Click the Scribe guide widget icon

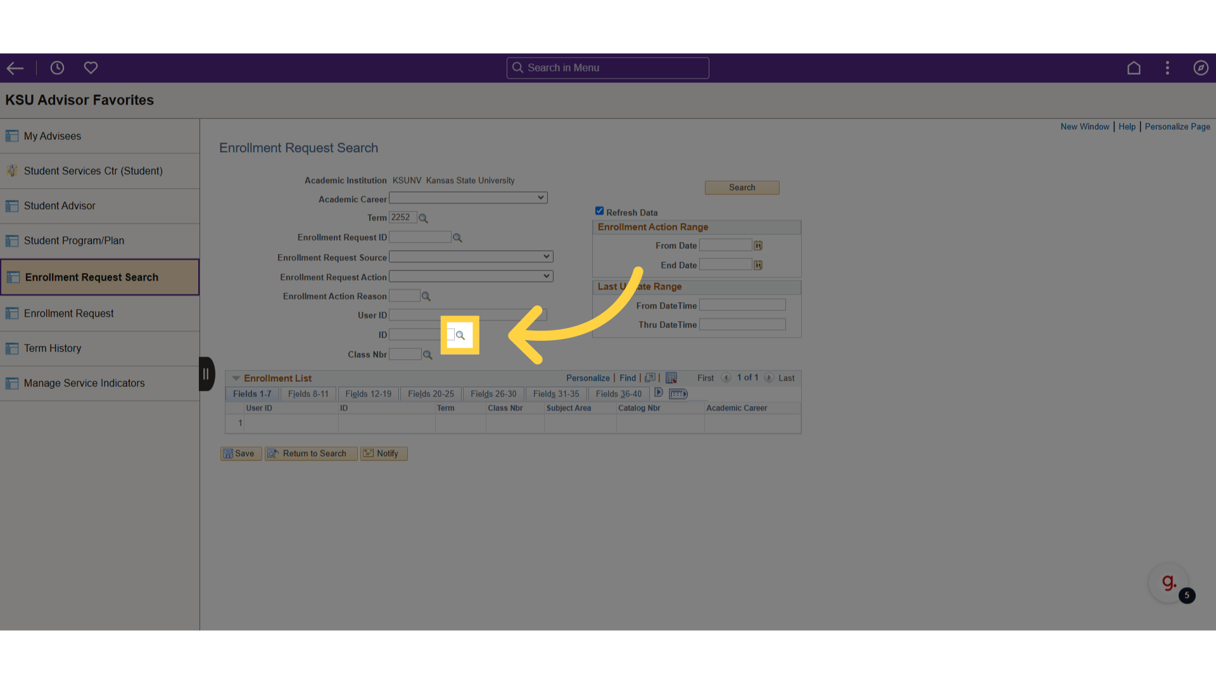(x=1168, y=583)
